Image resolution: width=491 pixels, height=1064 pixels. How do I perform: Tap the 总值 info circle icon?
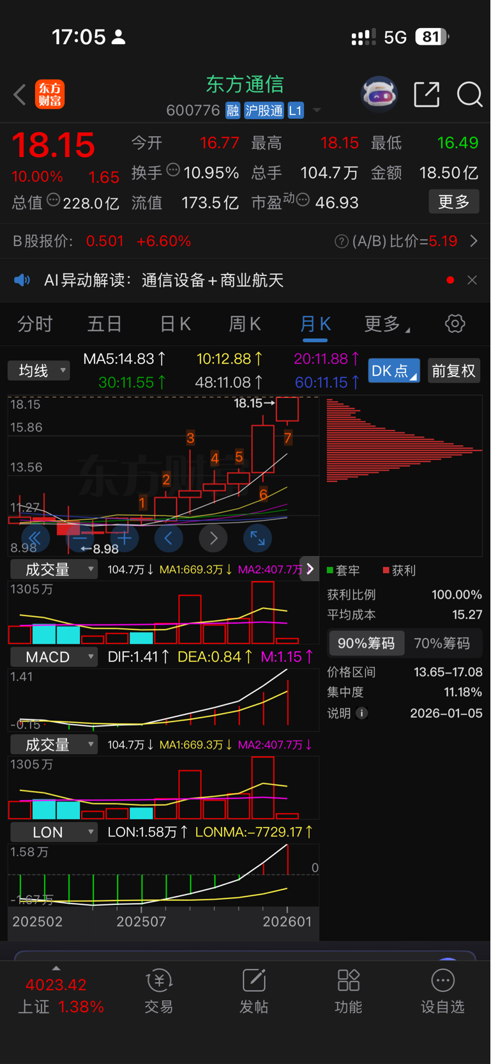pyautogui.click(x=54, y=200)
